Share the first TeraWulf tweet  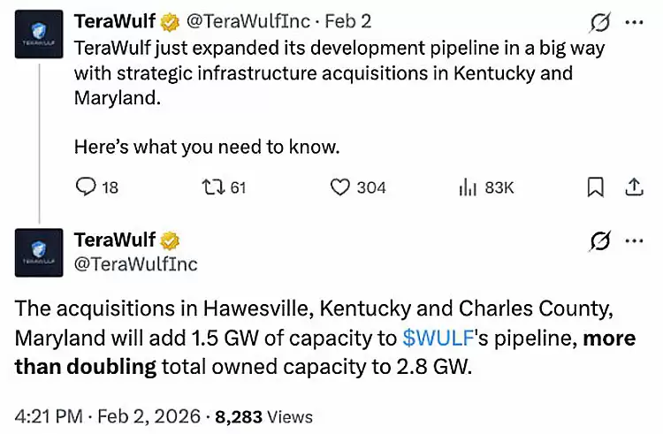click(634, 187)
